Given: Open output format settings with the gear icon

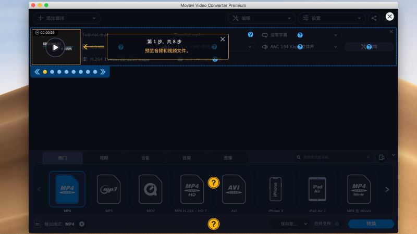Looking at the screenshot, I should click(x=82, y=224).
